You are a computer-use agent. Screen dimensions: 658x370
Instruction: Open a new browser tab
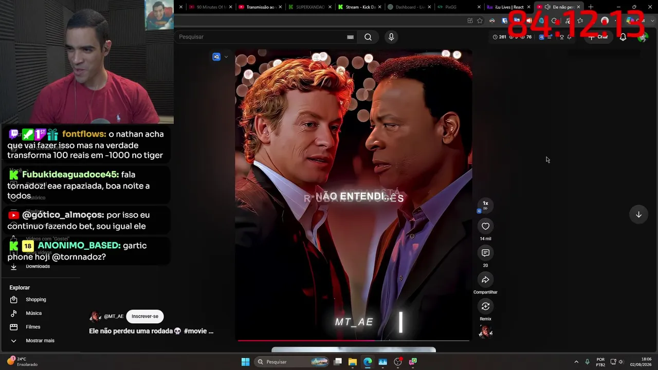(591, 7)
